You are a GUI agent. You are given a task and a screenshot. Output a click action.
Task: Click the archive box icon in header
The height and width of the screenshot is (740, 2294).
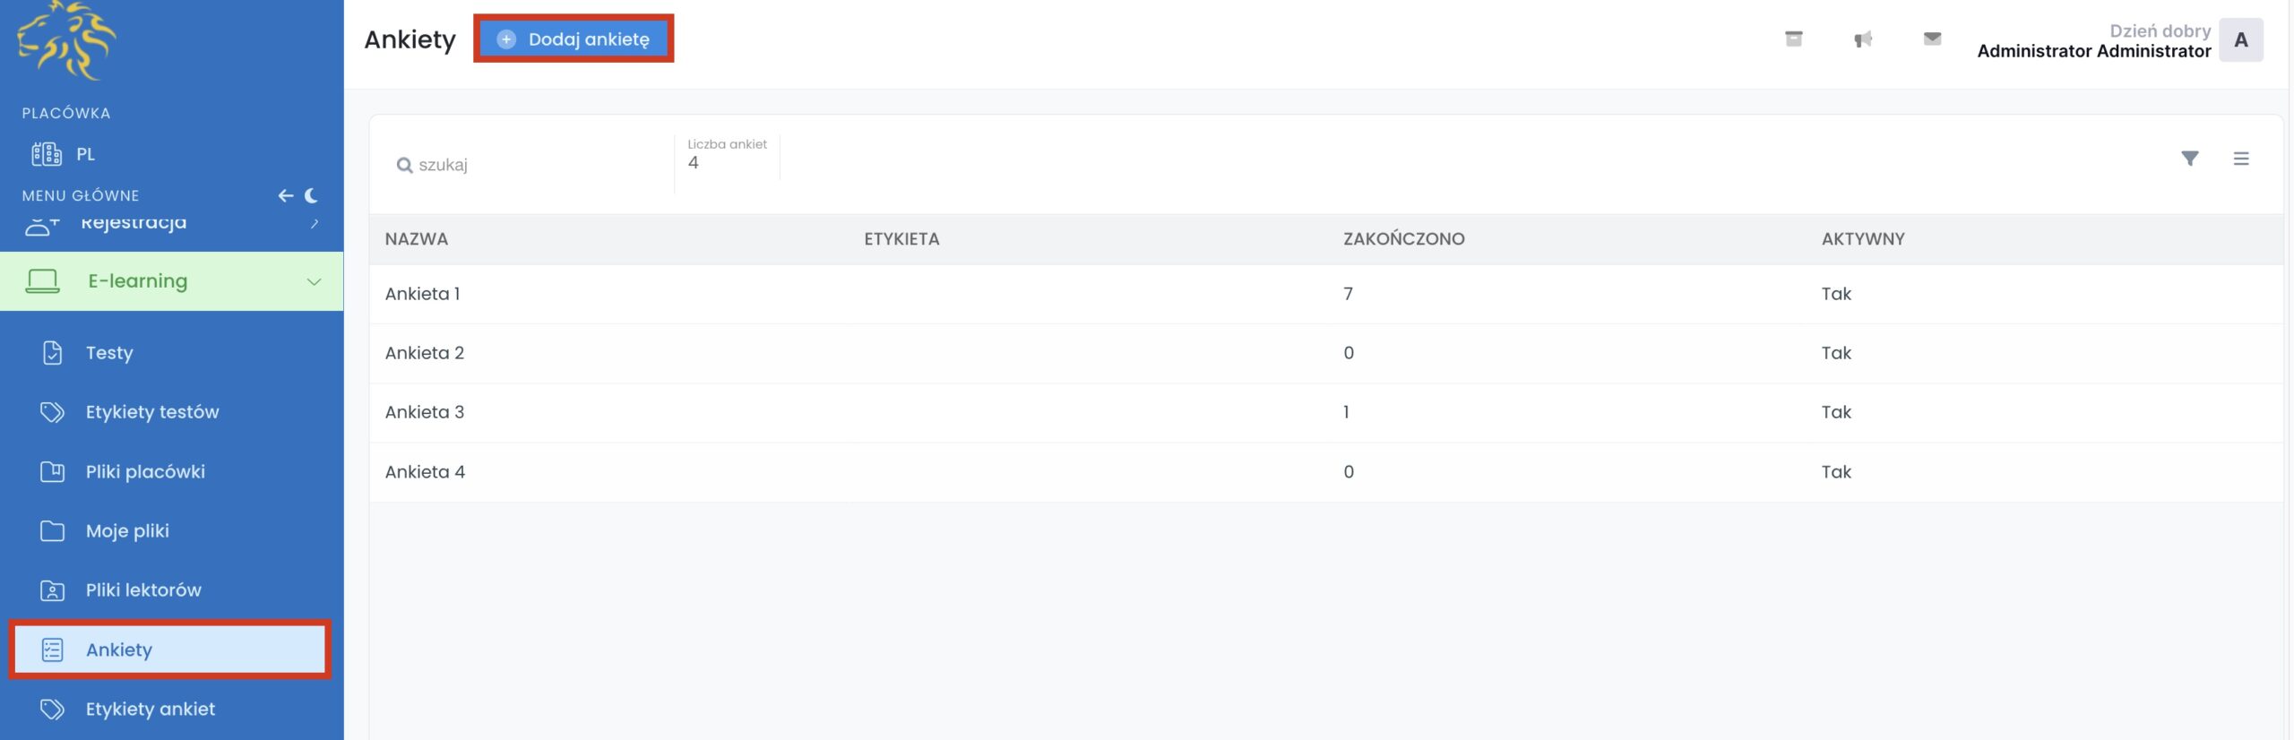1793,39
